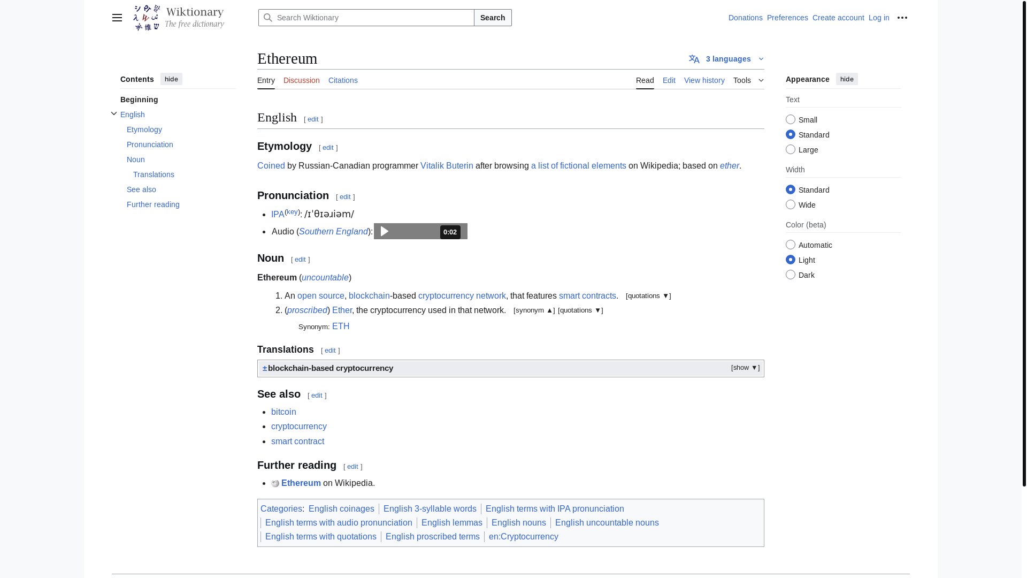Screen dimensions: 1027x578
Task: Play the Southern England audio clip
Action: pyautogui.click(x=385, y=231)
